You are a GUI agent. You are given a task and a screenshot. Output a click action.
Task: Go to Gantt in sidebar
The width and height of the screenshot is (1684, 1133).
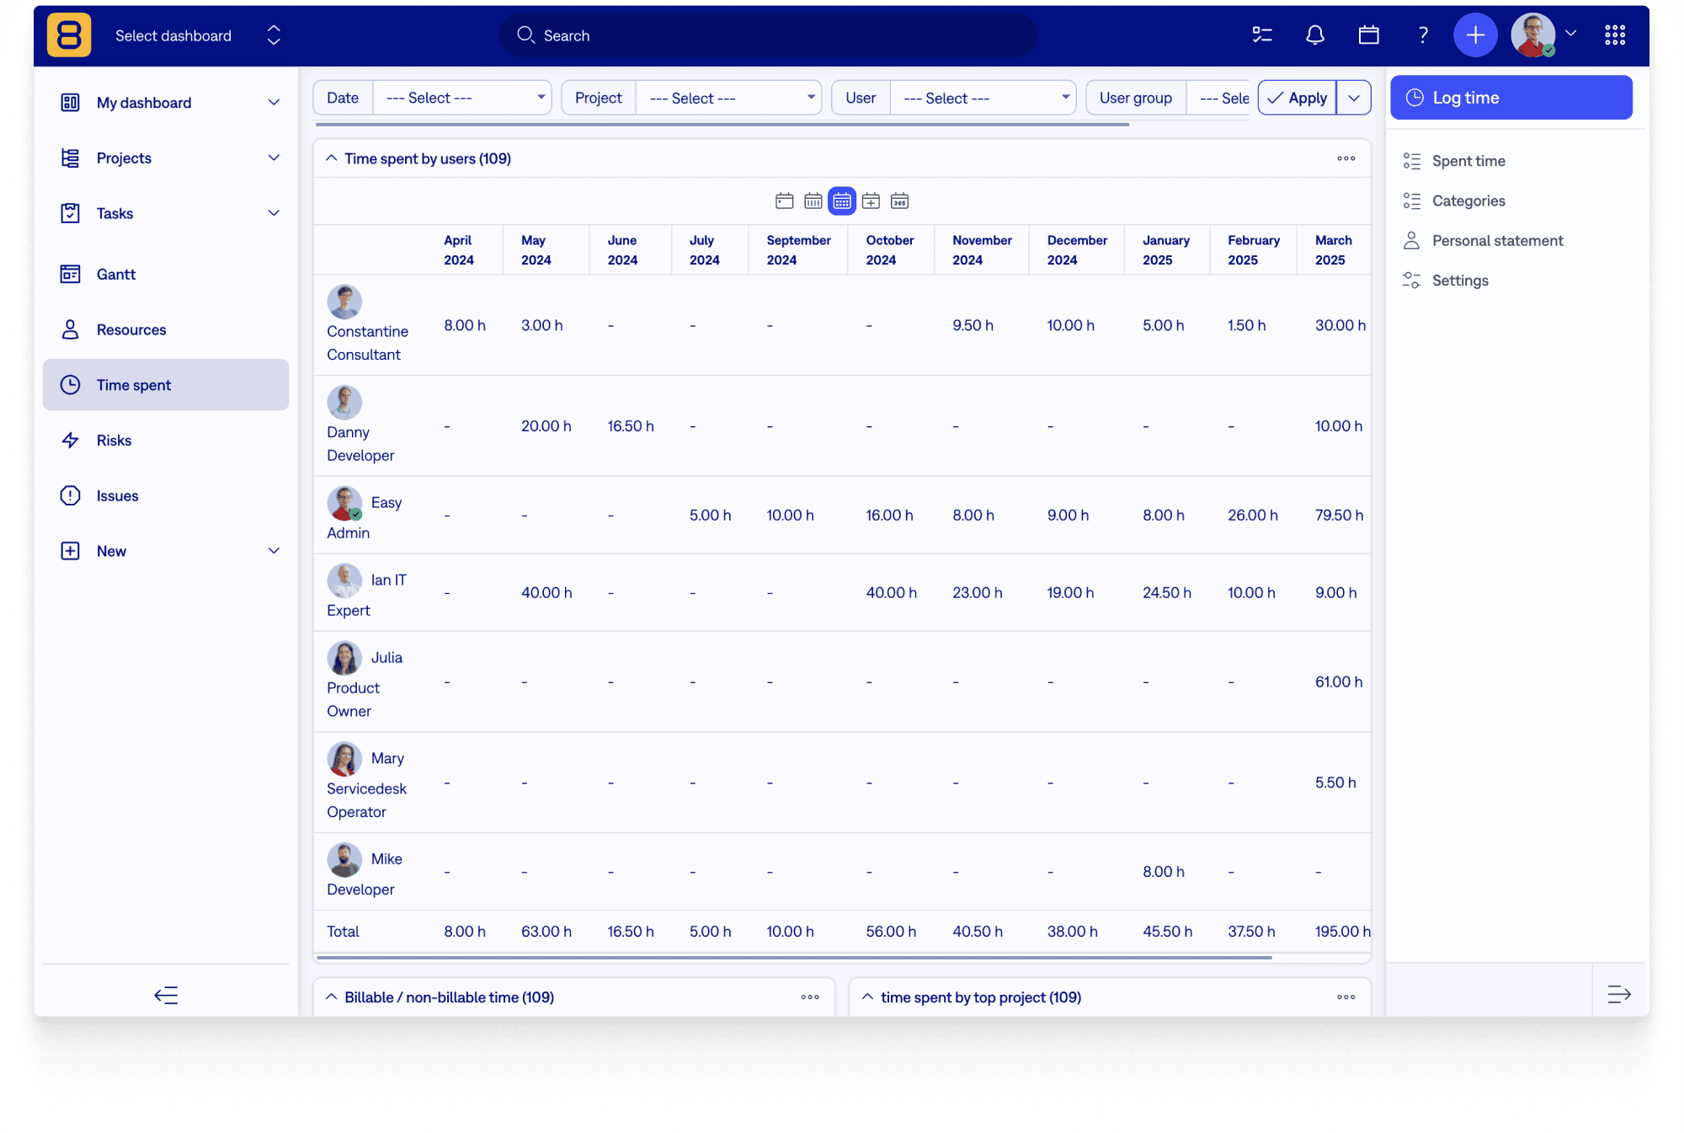point(166,274)
